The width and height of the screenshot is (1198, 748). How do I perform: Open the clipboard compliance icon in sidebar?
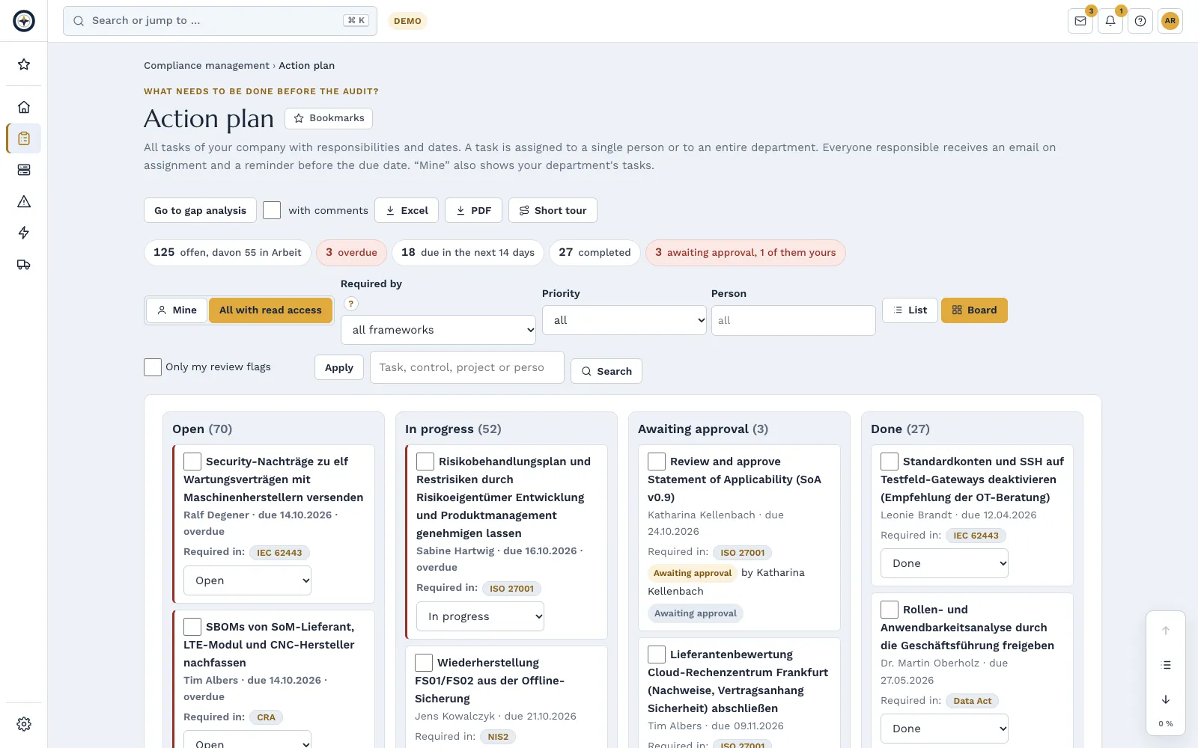click(24, 138)
